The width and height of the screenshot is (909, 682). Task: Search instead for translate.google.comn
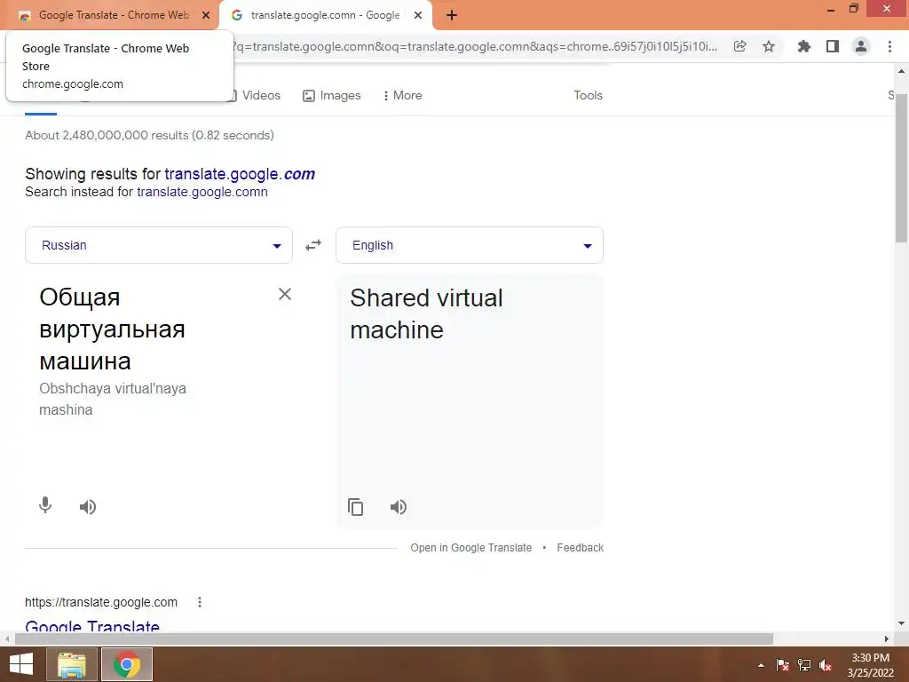click(202, 192)
